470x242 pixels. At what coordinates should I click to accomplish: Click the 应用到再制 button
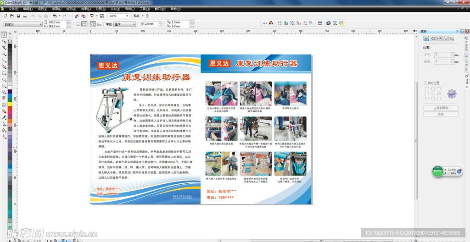[x=441, y=108]
